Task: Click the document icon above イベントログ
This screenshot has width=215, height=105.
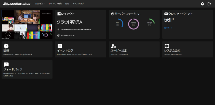Action: point(60,46)
